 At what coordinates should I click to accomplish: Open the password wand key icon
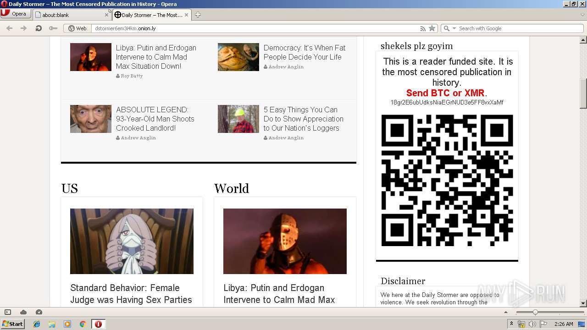click(53, 28)
